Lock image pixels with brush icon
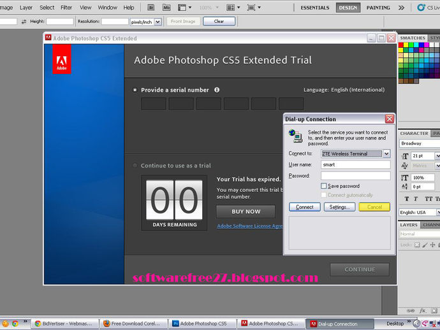 [425, 245]
